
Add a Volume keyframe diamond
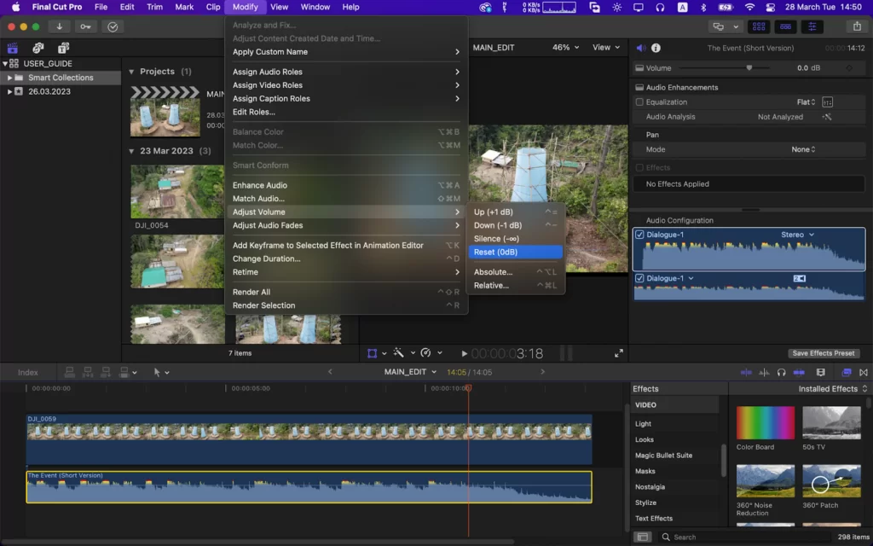[x=849, y=68]
